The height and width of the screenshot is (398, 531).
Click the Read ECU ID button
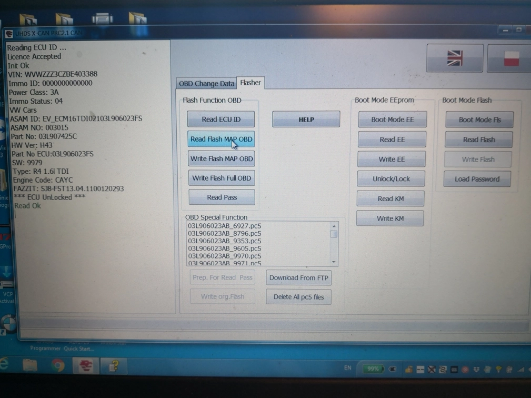tap(221, 119)
